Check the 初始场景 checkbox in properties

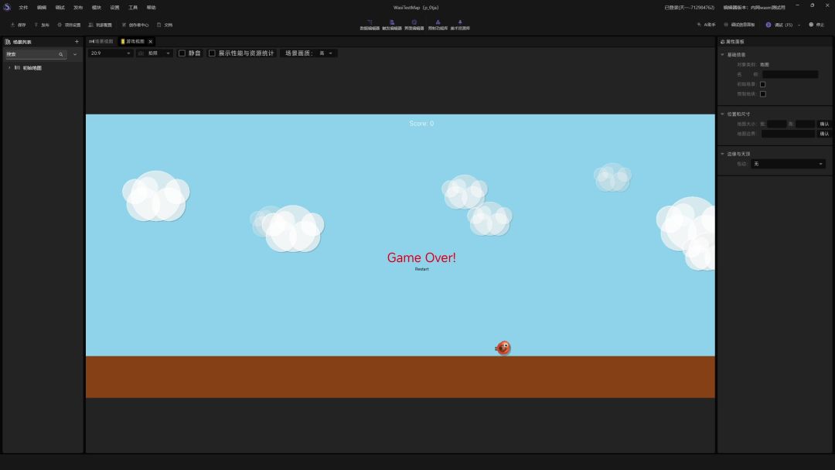tap(762, 84)
